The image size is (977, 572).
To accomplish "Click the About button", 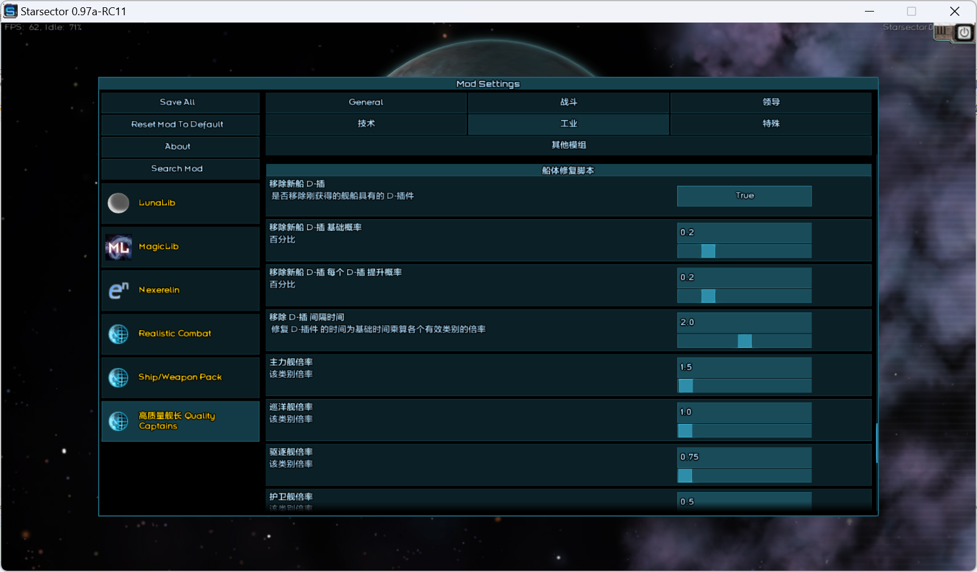I will [177, 147].
